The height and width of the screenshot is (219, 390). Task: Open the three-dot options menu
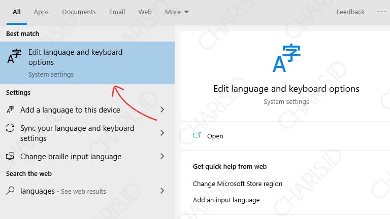tap(381, 12)
